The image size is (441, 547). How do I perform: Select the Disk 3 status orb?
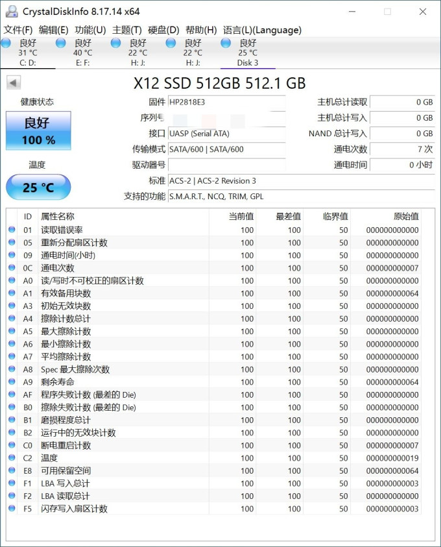click(226, 43)
